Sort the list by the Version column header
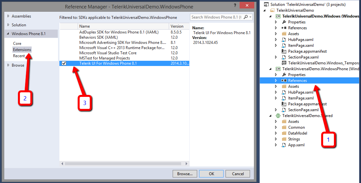Viewport: 361px width, 183px height. click(179, 26)
